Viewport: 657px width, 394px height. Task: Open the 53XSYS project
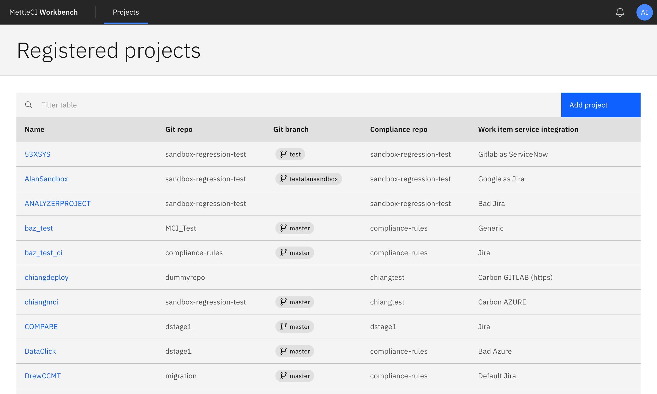click(38, 154)
